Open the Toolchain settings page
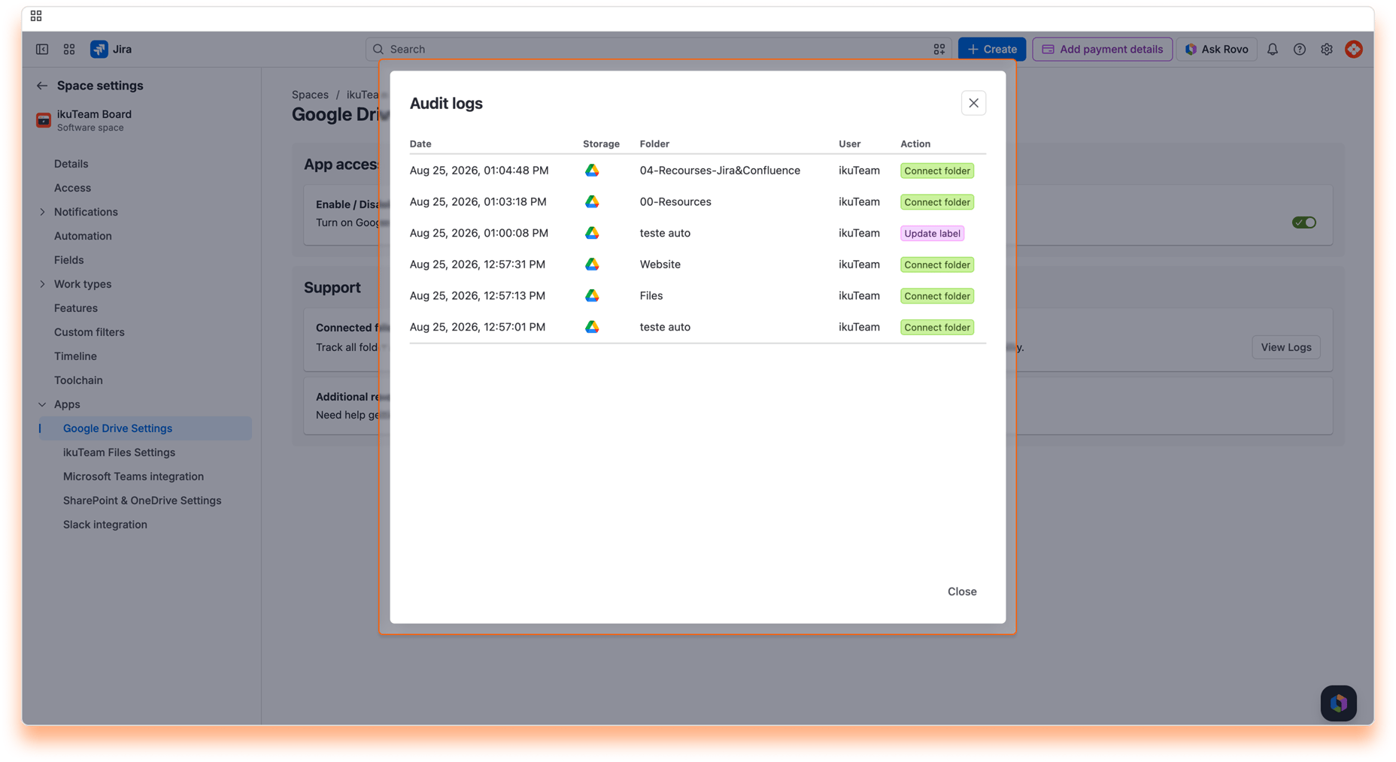 [78, 380]
